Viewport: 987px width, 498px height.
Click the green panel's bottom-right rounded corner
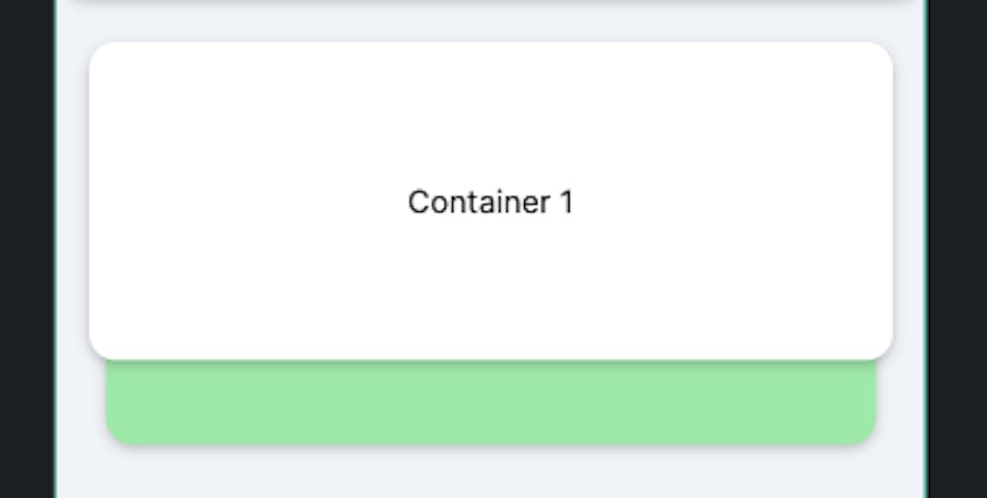tap(868, 437)
